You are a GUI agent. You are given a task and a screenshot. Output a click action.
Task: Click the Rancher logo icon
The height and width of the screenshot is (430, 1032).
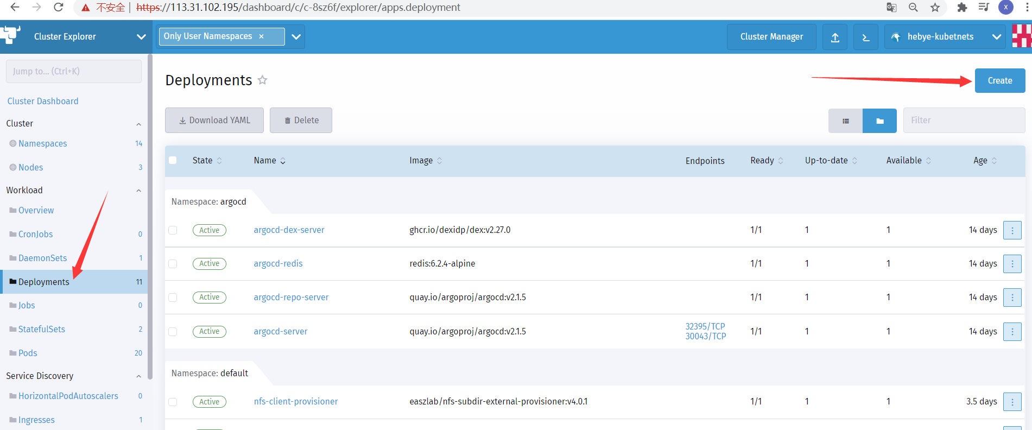[10, 35]
